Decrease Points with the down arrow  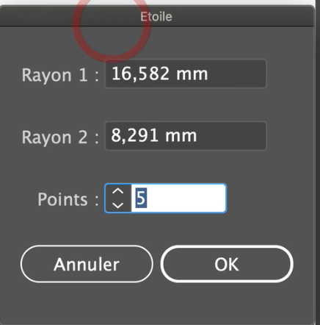click(x=117, y=205)
